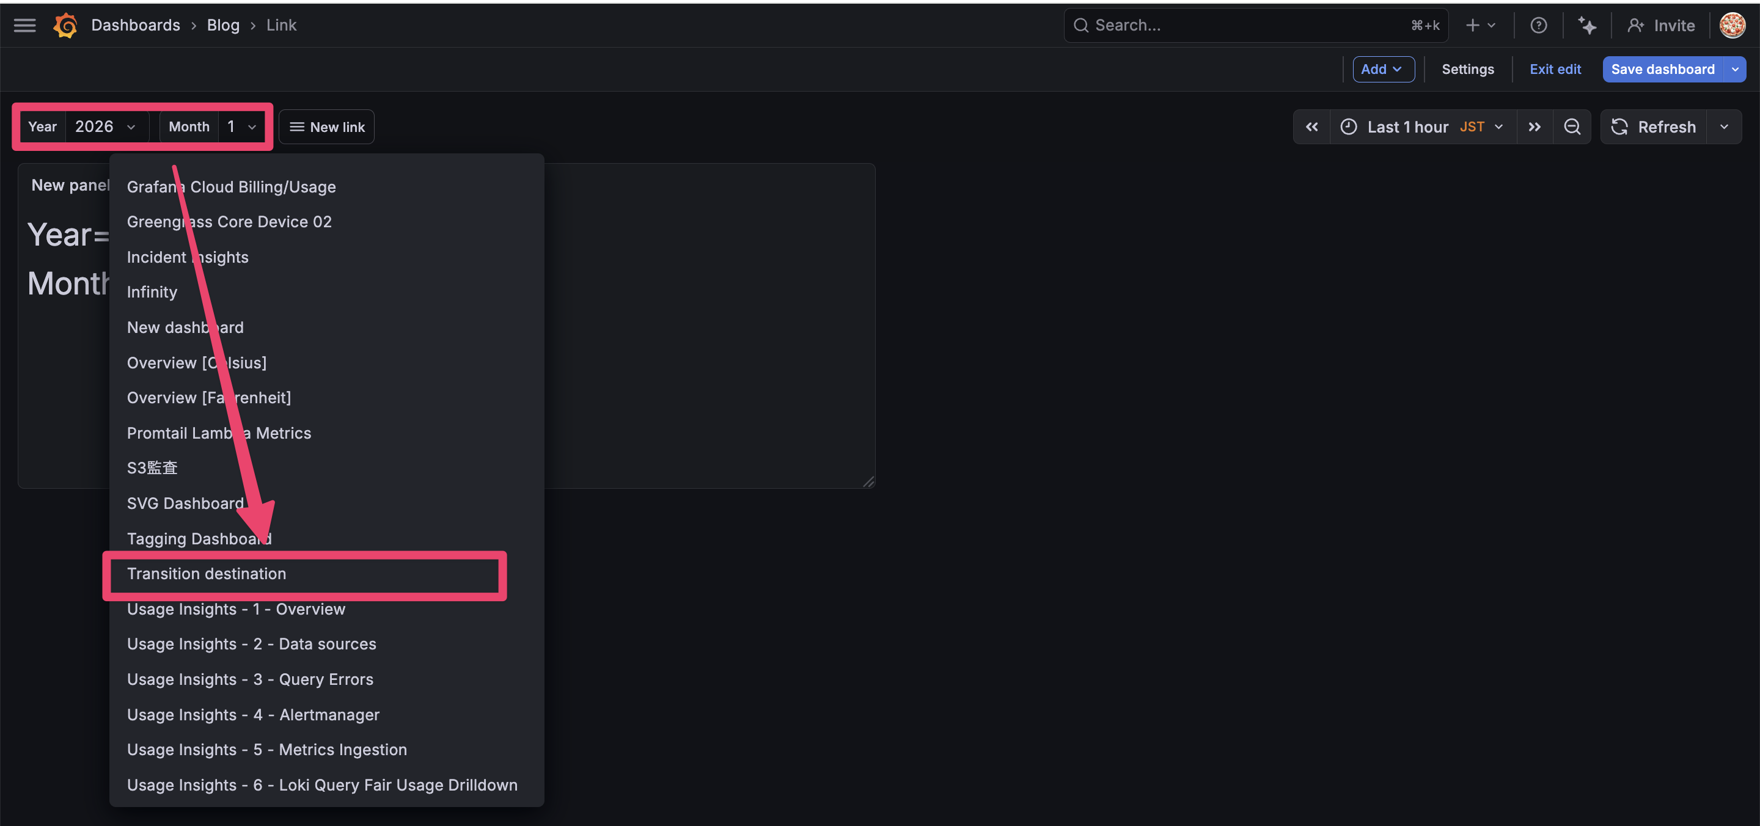Screen dimensions: 1760x826
Task: Open dashboard Settings
Action: click(x=1467, y=69)
